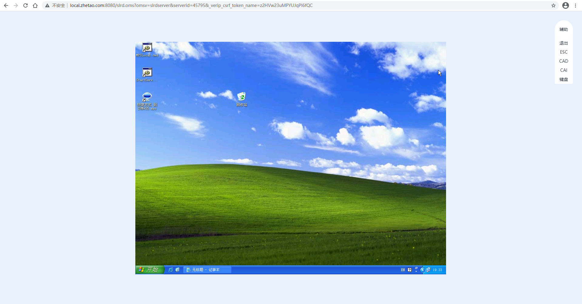Go to the browser home page
Image resolution: width=582 pixels, height=304 pixels.
pos(35,5)
